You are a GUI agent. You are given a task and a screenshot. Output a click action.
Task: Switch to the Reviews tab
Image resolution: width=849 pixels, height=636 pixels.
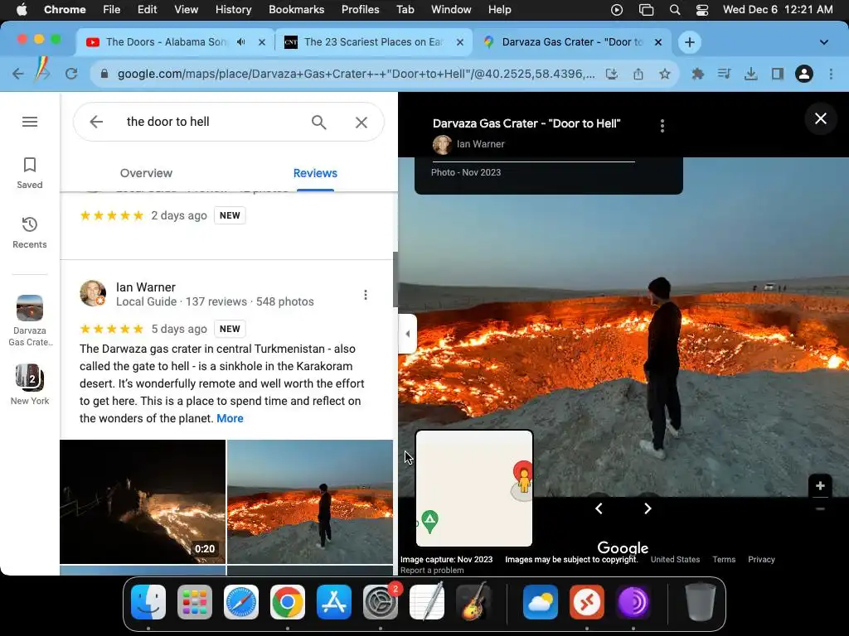315,173
